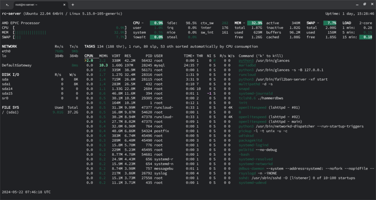Screen dimensions: 376x200
Task: Click the DefaultGateway label
Action: 17,65
